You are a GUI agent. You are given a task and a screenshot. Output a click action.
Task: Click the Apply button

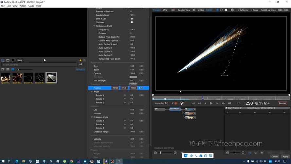(285, 156)
